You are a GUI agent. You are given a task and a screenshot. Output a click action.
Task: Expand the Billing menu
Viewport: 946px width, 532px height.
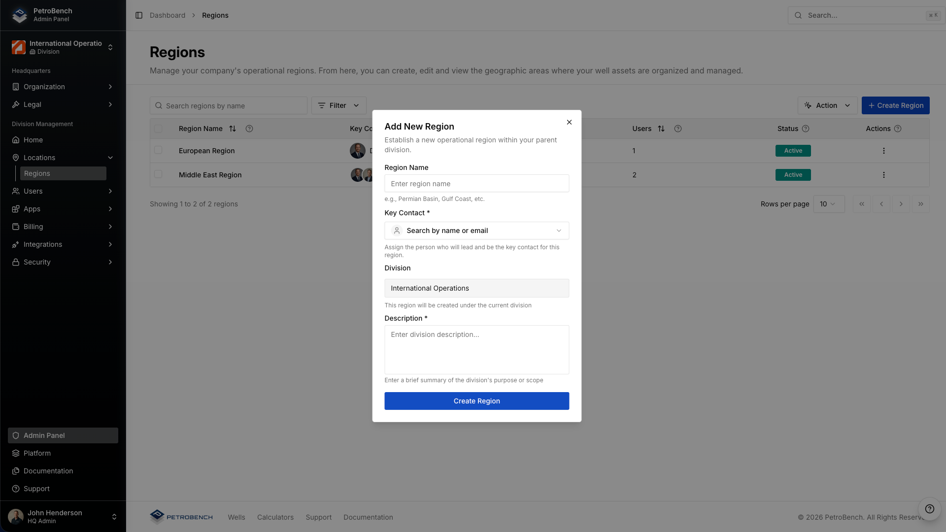[63, 227]
